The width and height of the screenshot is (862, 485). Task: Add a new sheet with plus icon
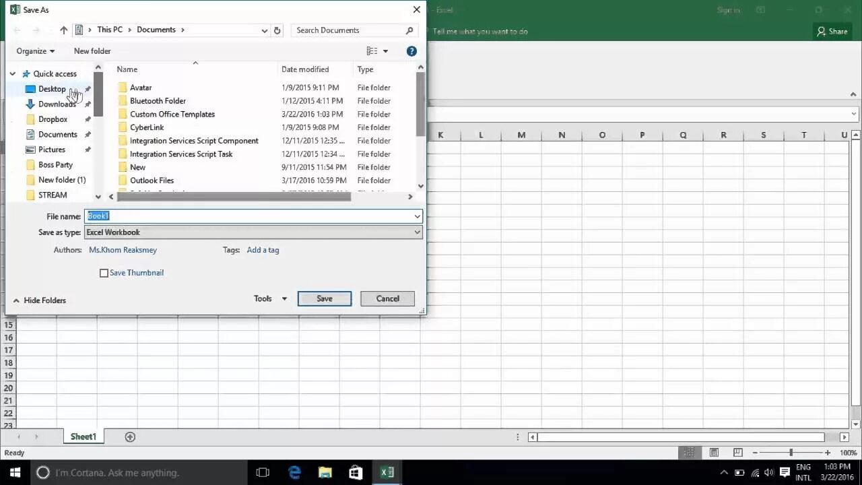point(130,437)
